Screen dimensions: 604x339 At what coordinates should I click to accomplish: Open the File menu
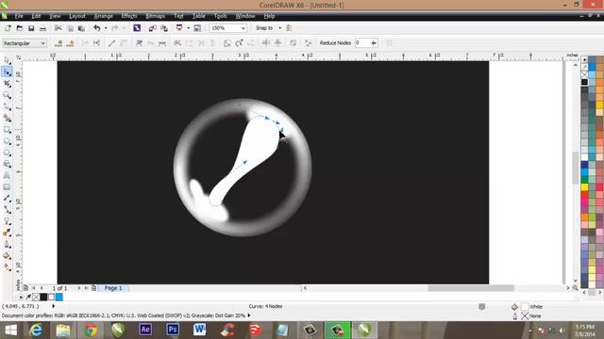pyautogui.click(x=19, y=16)
